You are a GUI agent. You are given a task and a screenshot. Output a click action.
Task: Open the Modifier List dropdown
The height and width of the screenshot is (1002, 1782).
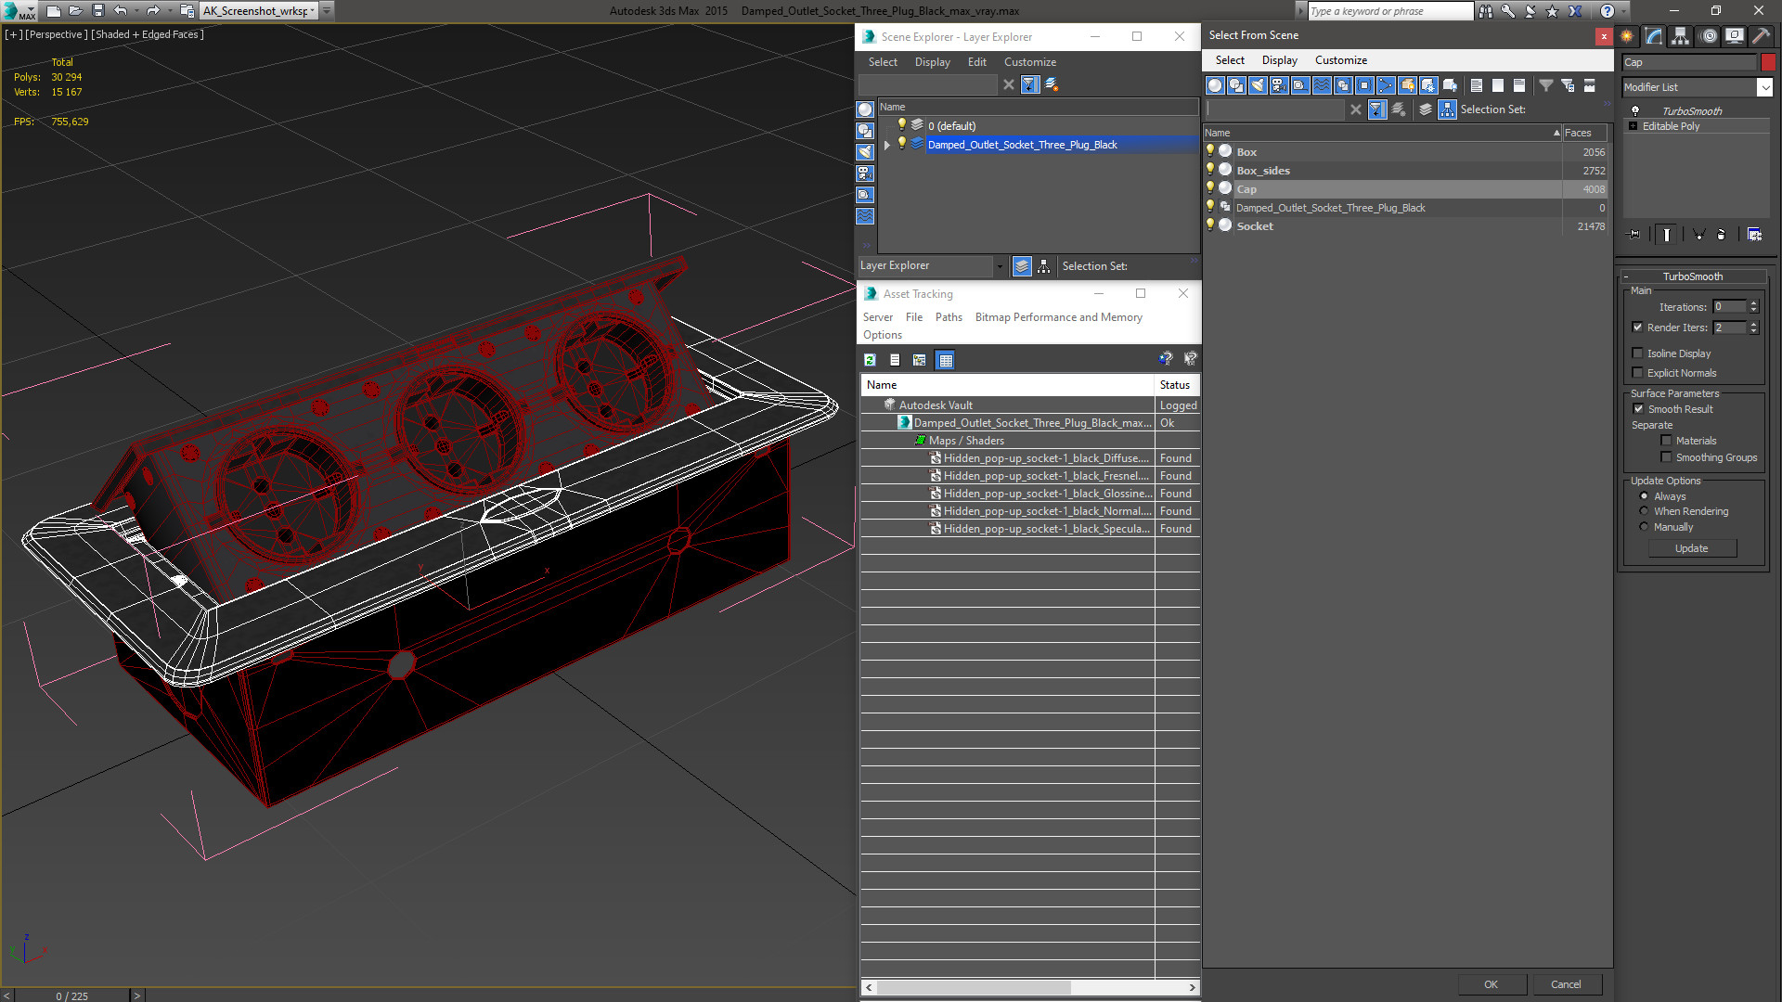pyautogui.click(x=1764, y=87)
